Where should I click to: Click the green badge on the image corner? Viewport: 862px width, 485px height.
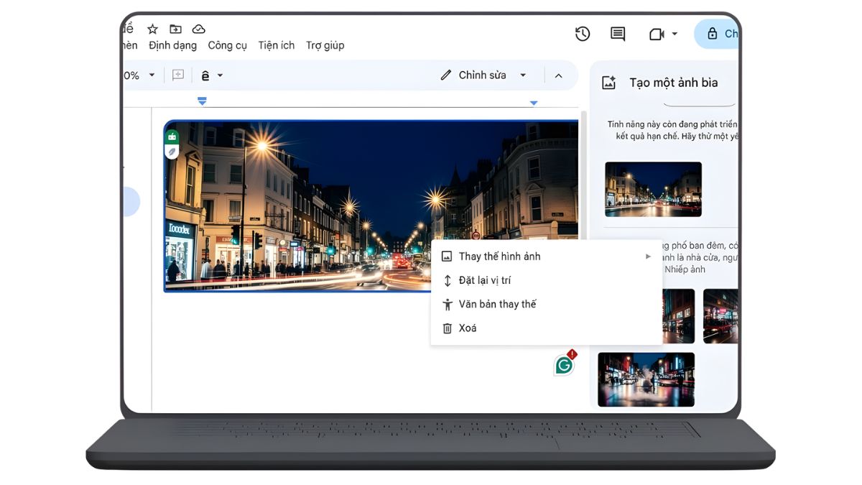173,135
